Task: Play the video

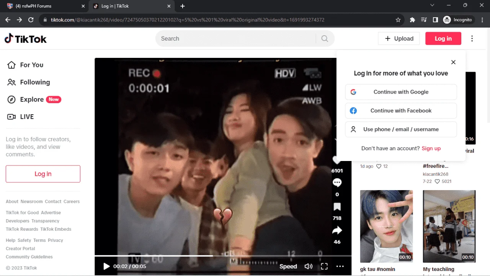Action: click(x=106, y=266)
